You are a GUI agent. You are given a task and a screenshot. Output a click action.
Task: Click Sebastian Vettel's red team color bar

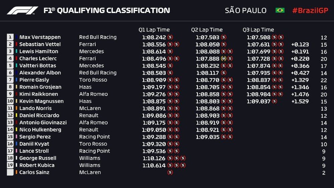point(16,44)
